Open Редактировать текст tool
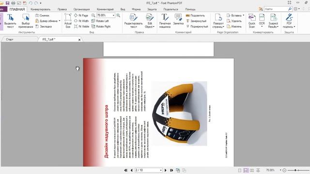Viewport: 310px width, 174px height. (134, 21)
